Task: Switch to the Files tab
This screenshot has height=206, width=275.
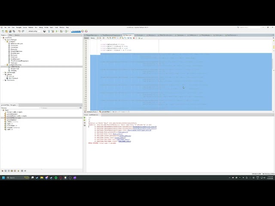Action: 11,35
